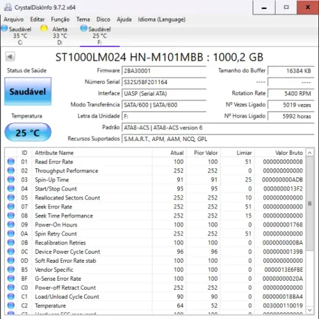Click status dot of Spin Retry Count row
This screenshot has height=319, width=319.
tap(11, 234)
